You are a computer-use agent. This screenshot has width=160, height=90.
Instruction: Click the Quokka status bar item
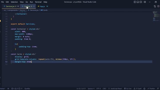tap(27, 88)
